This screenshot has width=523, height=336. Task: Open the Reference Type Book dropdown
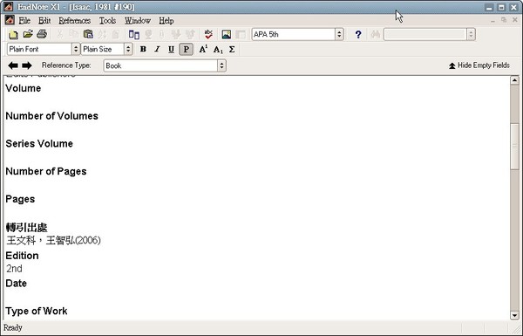point(221,65)
